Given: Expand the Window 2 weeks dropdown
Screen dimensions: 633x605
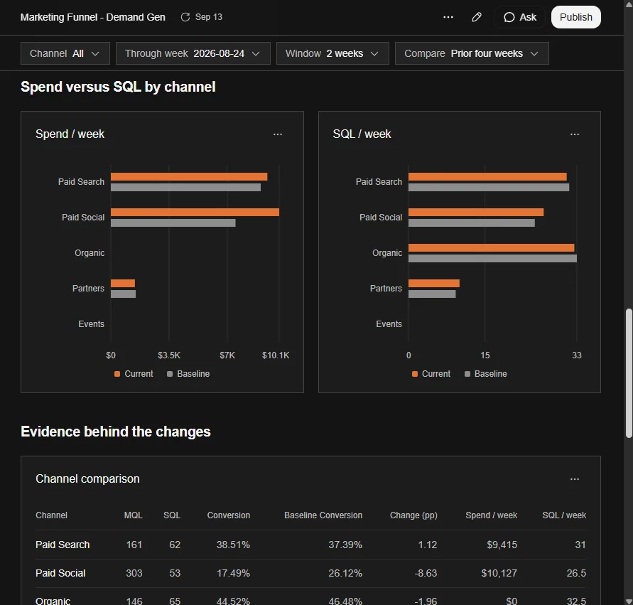Looking at the screenshot, I should pos(332,53).
